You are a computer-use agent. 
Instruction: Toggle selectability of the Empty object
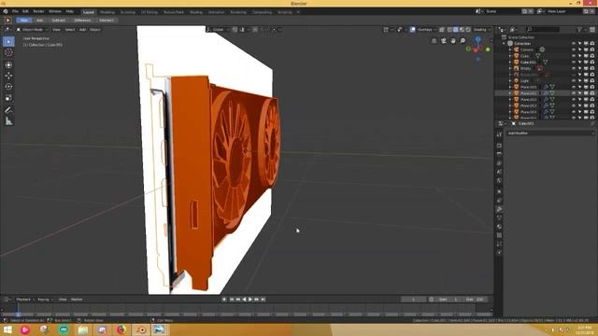point(579,68)
